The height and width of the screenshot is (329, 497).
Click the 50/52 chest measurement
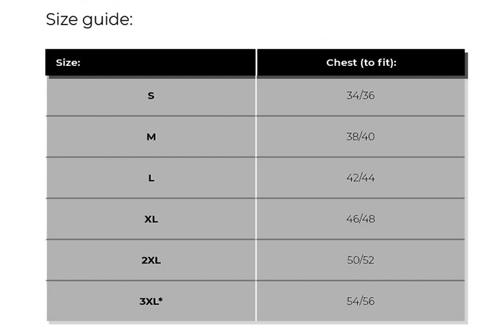(360, 260)
